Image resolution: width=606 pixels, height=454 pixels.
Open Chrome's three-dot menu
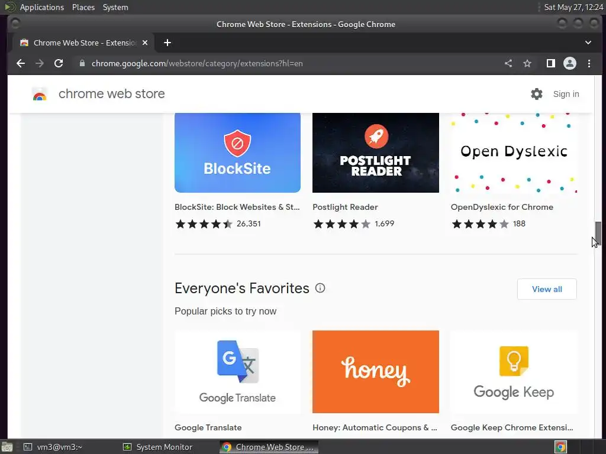[589, 63]
